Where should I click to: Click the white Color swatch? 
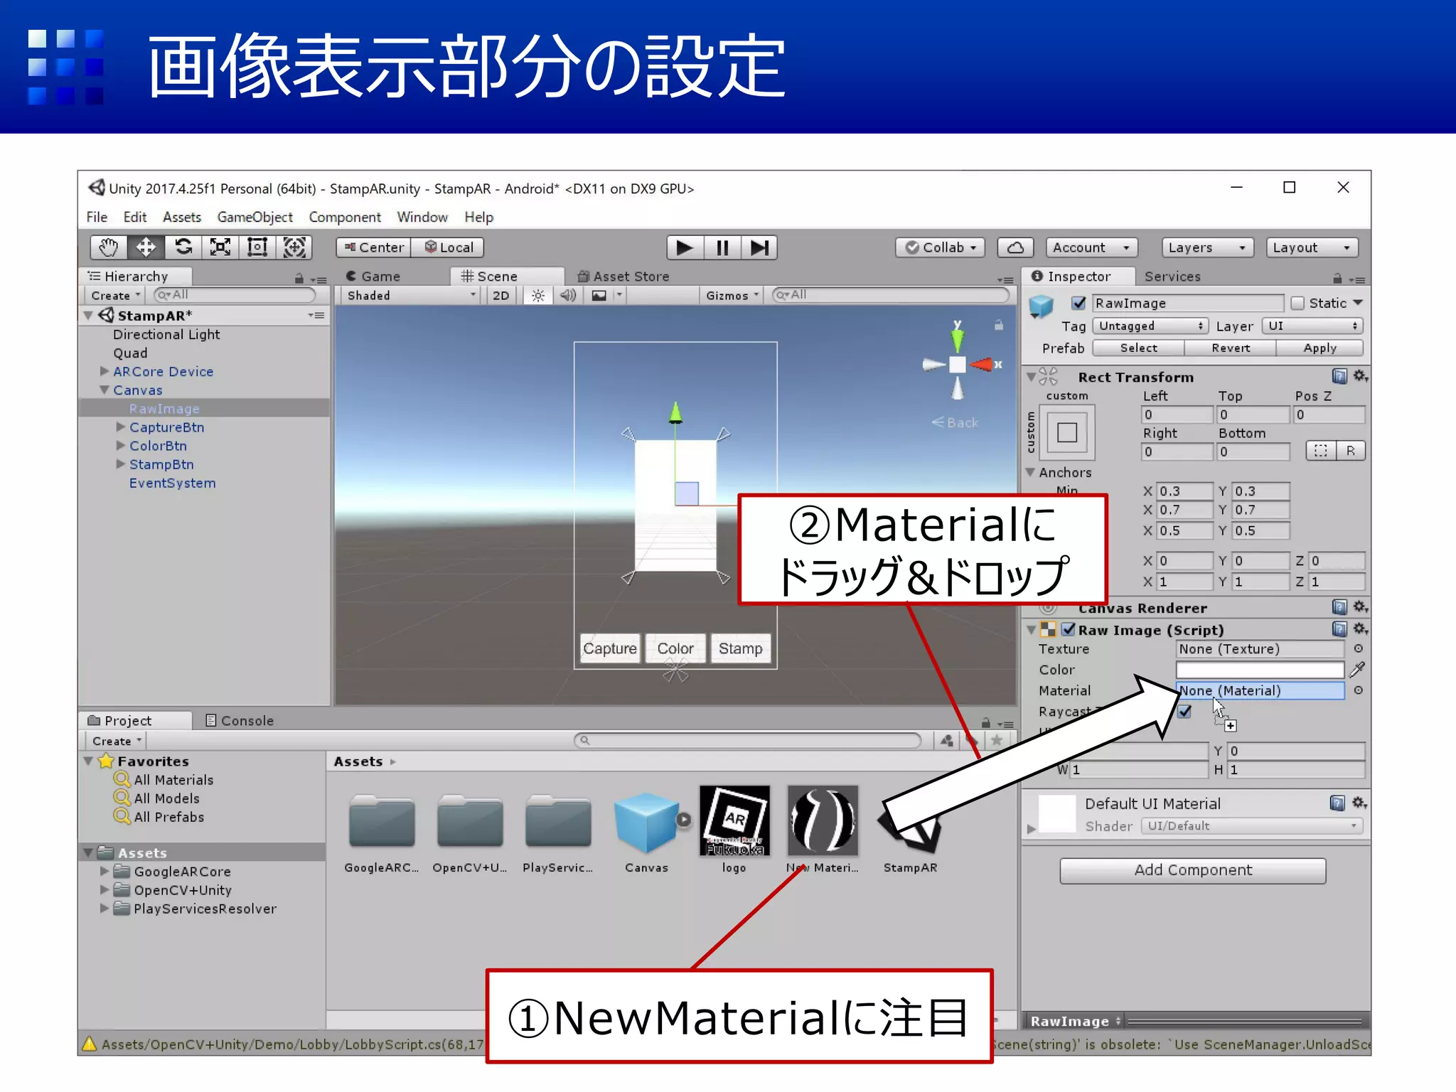tap(1260, 670)
